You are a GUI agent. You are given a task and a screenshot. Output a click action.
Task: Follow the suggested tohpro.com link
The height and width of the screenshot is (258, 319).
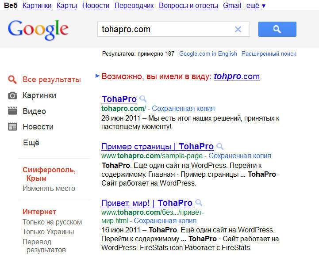pos(237,76)
